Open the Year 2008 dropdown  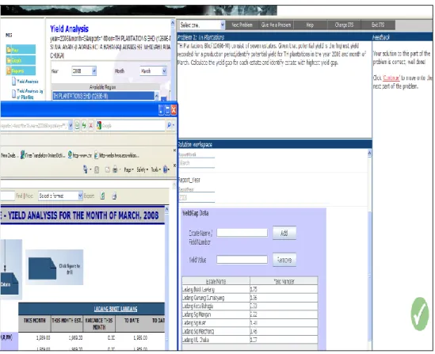84,71
